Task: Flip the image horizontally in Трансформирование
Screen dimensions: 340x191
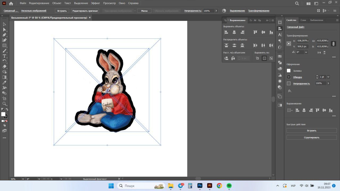Action: [319, 53]
